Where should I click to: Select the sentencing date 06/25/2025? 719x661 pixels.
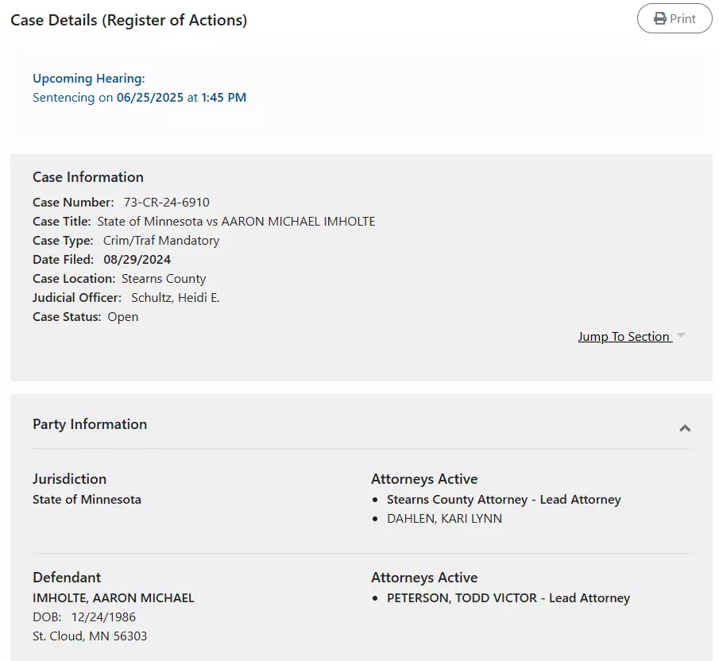(x=150, y=98)
